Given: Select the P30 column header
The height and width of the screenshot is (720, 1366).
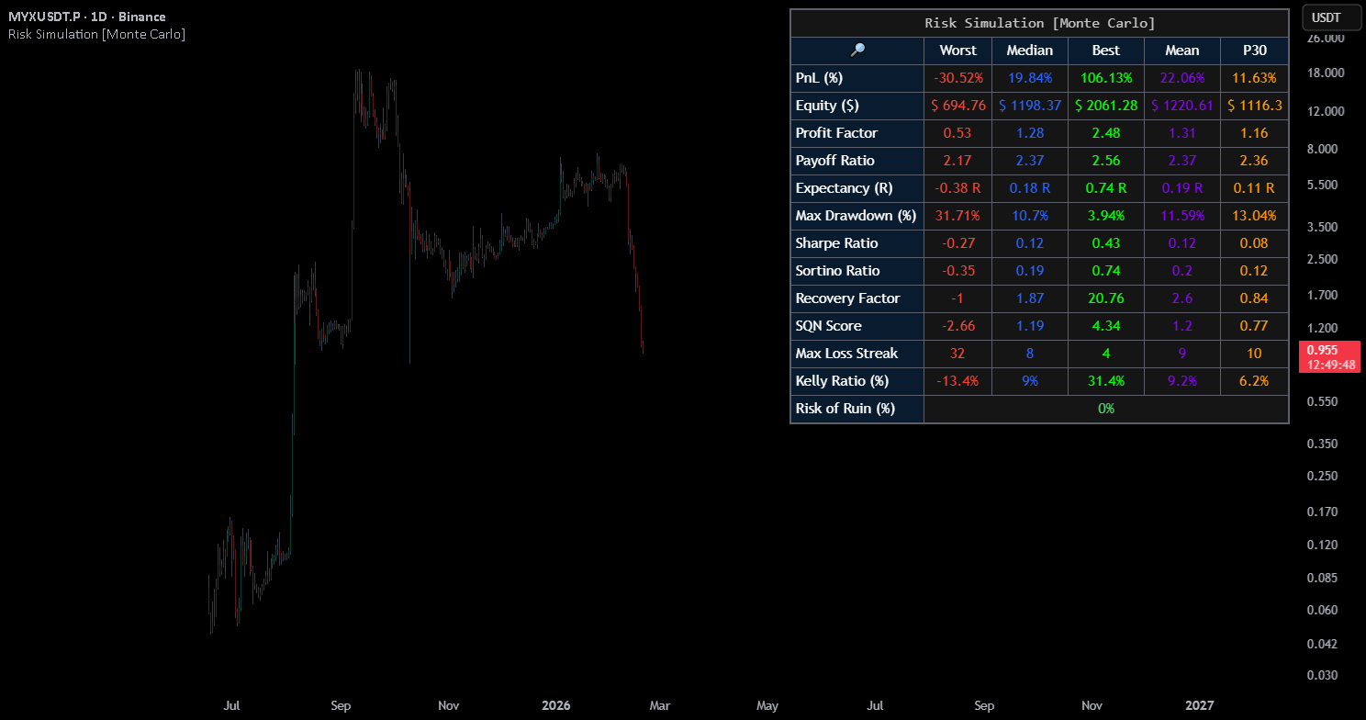Looking at the screenshot, I should coord(1254,51).
